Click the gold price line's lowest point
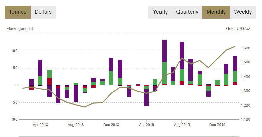The width and height of the screenshot is (262, 137). click(x=84, y=107)
